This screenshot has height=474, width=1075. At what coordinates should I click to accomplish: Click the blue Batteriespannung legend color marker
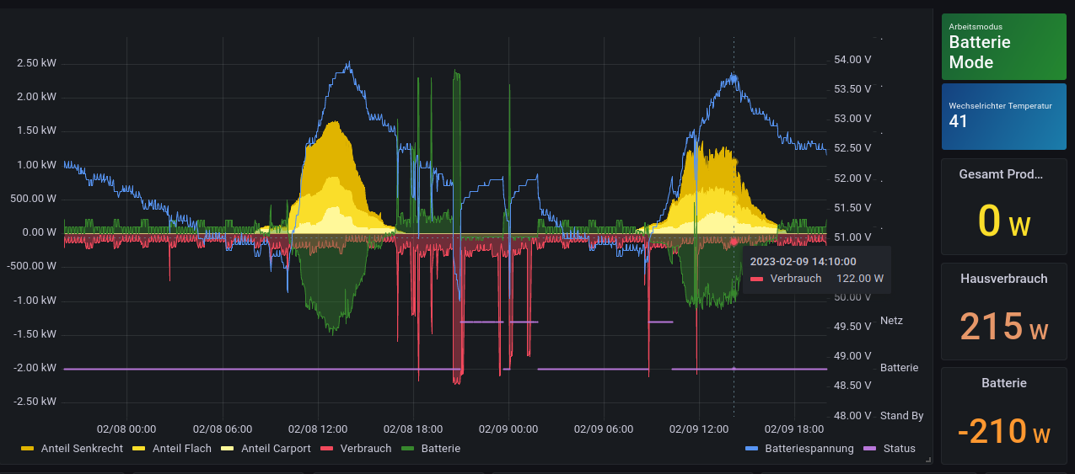752,449
